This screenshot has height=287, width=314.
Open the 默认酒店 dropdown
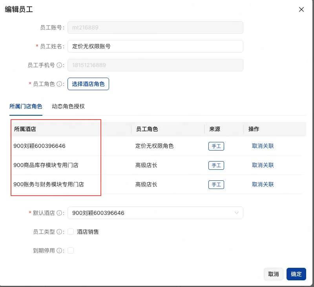tap(155, 213)
